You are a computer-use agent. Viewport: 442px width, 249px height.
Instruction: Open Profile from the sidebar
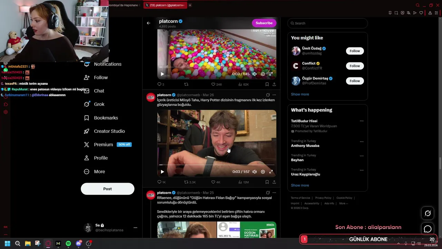96,158
